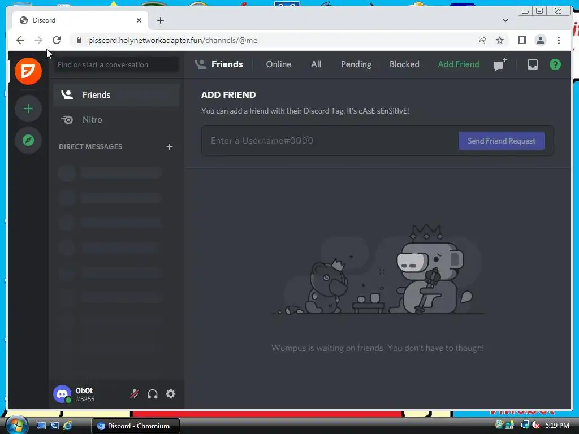This screenshot has width=579, height=434.
Task: Open the green Help question mark icon
Action: (x=555, y=64)
